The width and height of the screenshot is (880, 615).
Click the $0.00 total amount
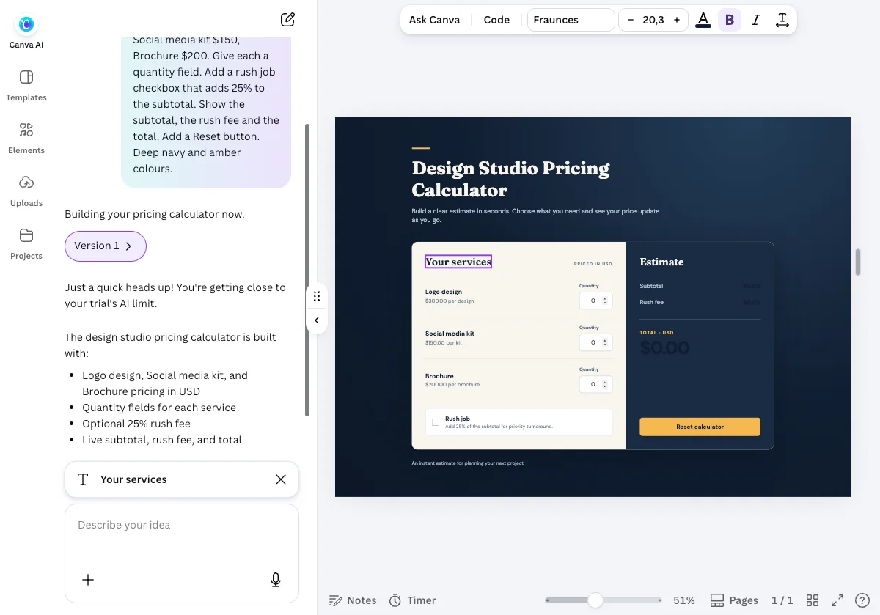pyautogui.click(x=664, y=348)
